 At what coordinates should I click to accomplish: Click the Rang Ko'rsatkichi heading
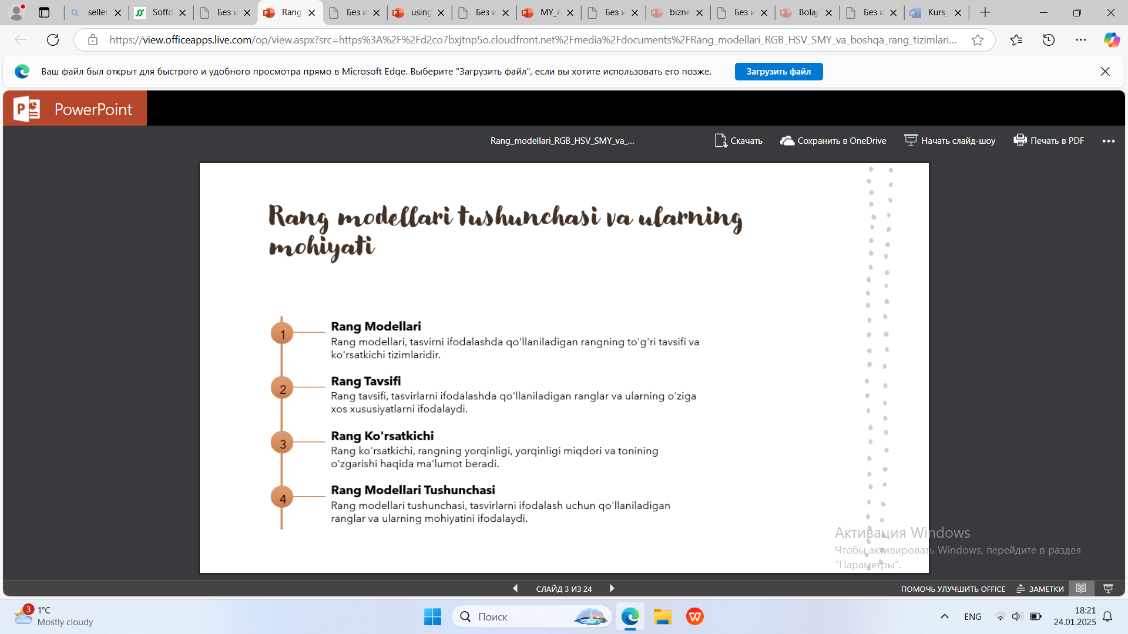coord(382,436)
